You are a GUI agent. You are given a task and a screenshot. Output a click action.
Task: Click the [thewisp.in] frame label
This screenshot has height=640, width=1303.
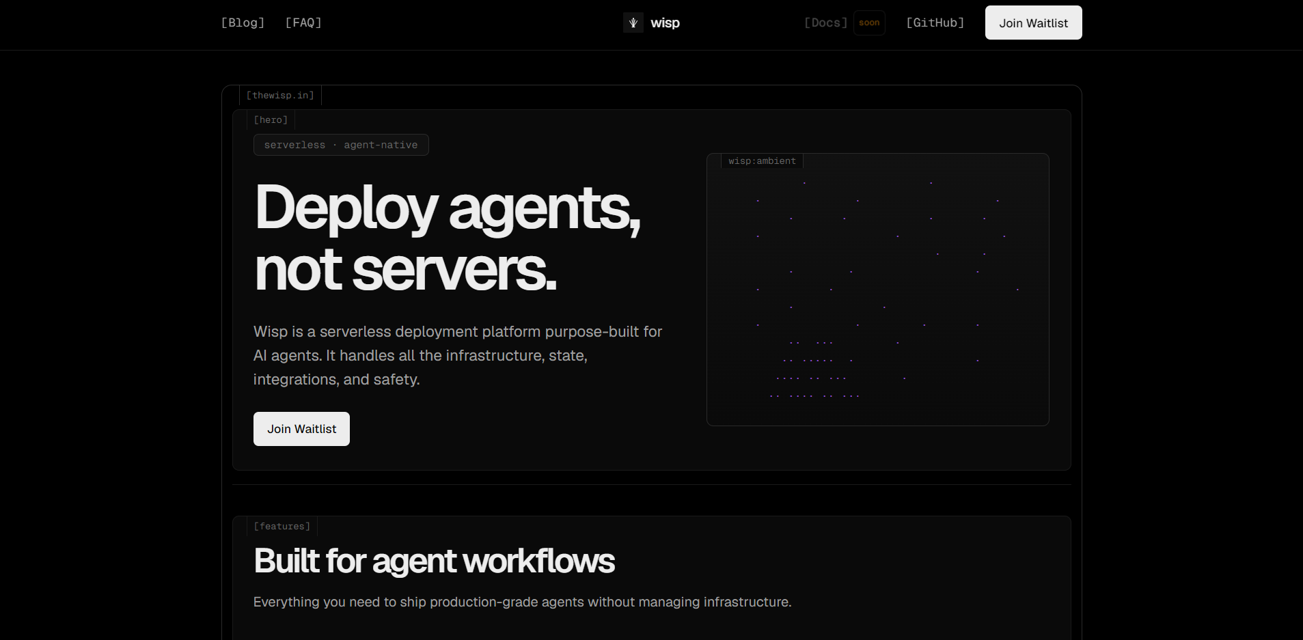[280, 96]
